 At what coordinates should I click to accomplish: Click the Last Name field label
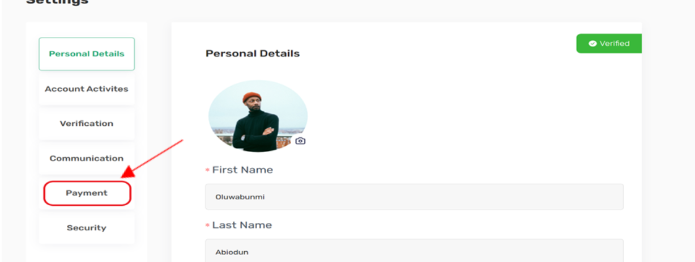242,225
